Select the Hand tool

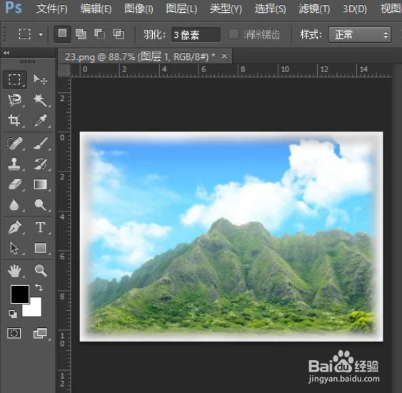click(14, 271)
